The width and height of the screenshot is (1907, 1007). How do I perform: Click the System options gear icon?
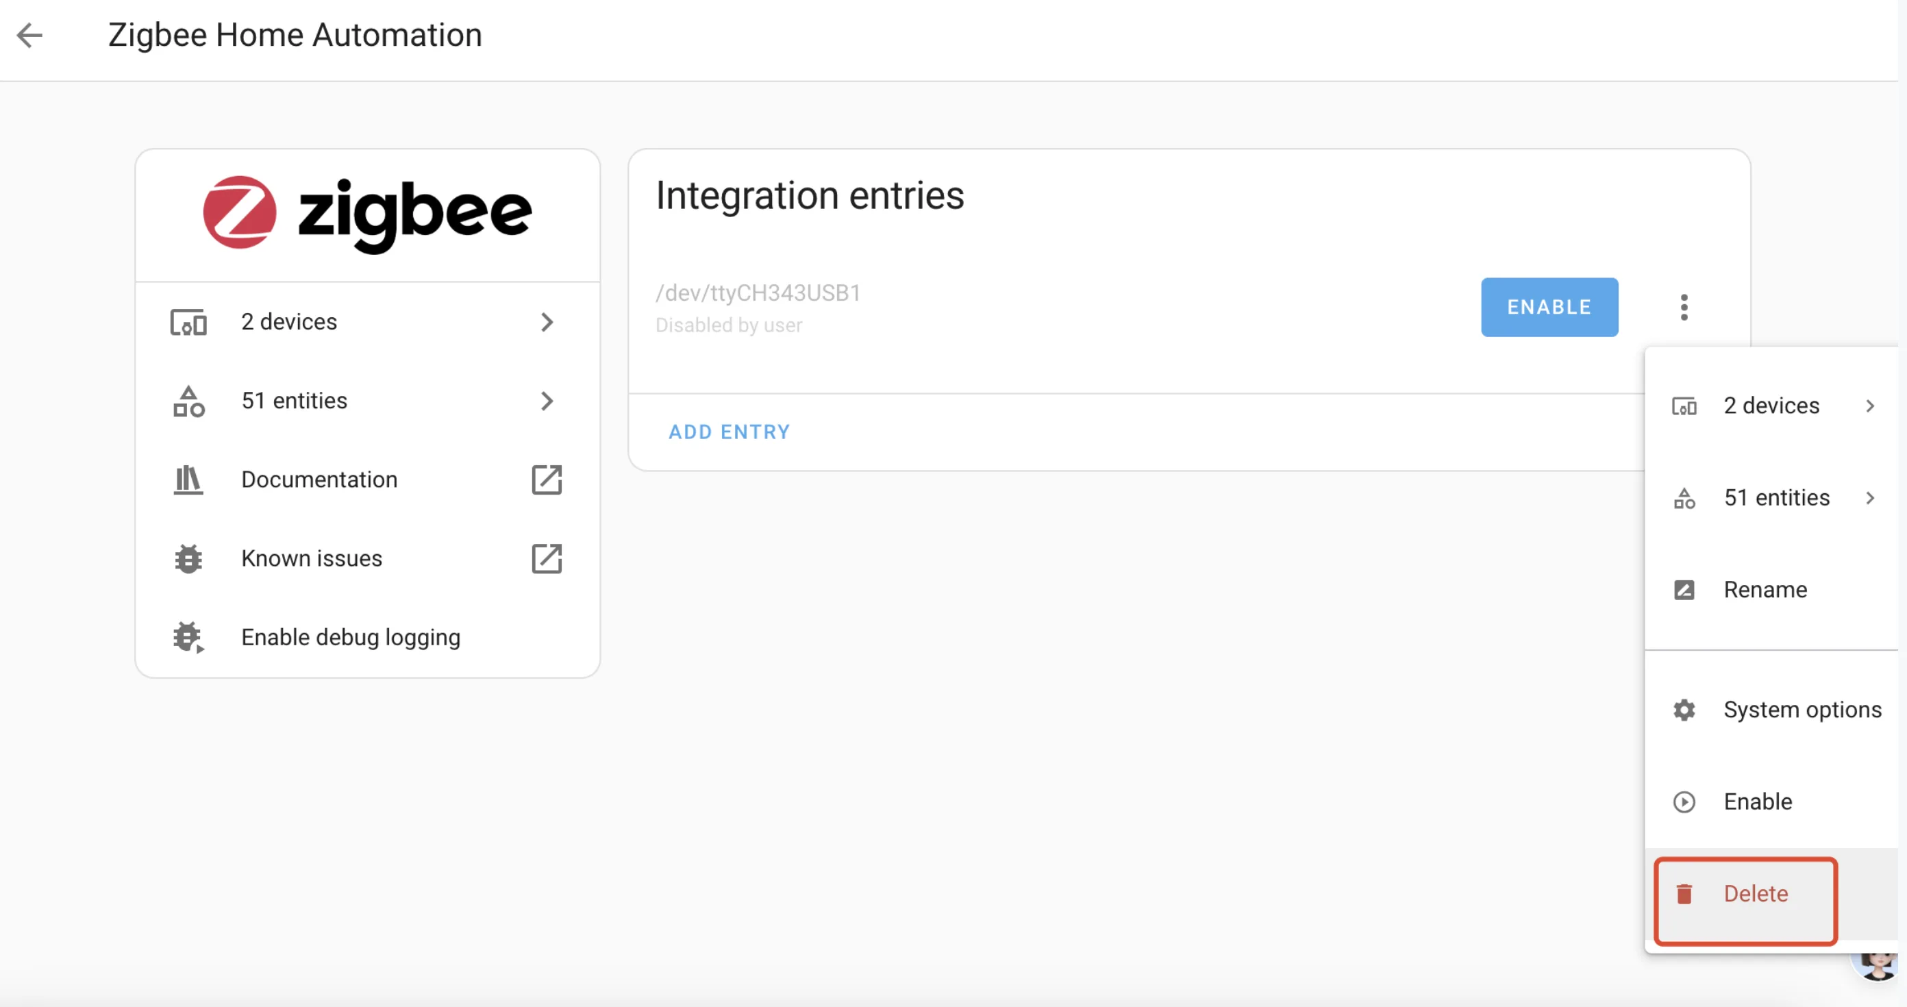click(x=1684, y=710)
